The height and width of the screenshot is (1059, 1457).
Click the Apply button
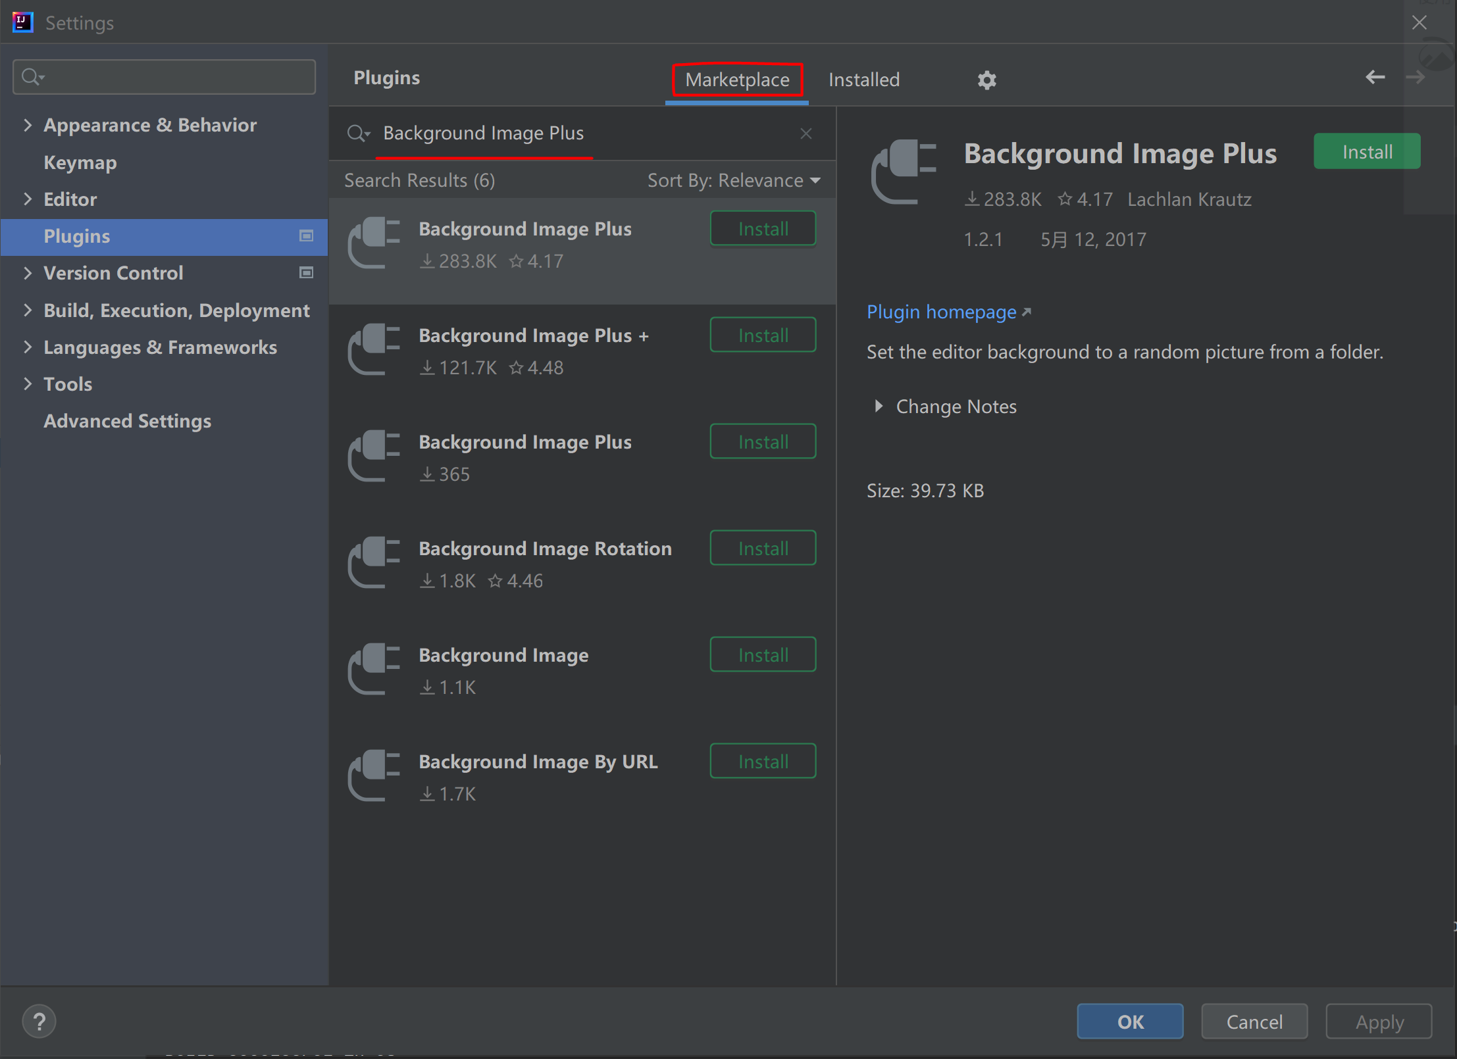tap(1379, 1021)
